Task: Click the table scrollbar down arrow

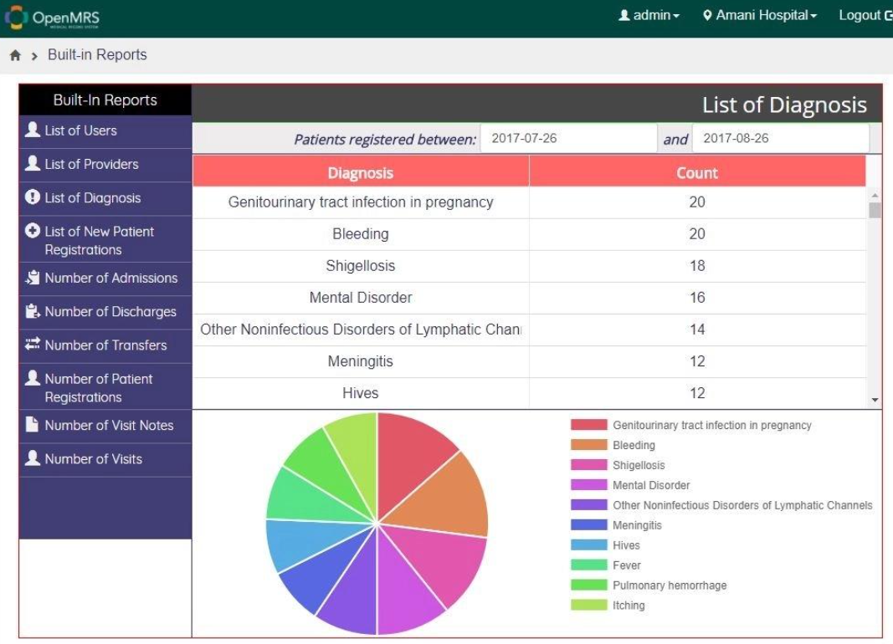Action: 875,401
